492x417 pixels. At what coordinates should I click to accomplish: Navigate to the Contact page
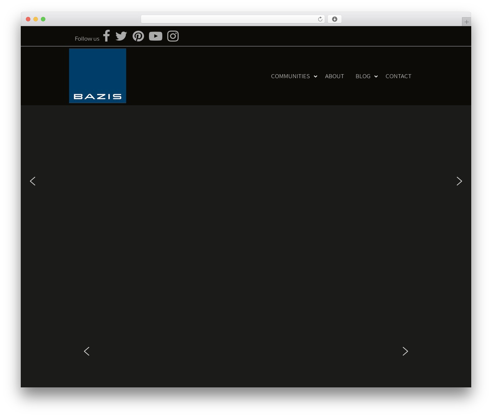398,76
